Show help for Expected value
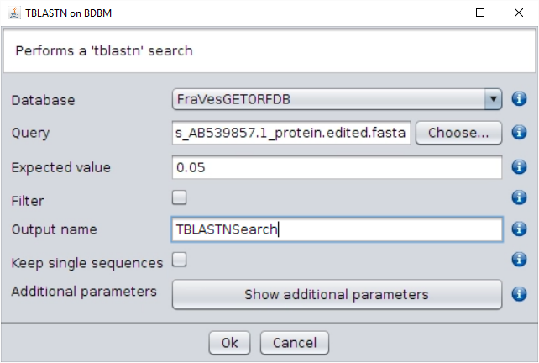539x363 pixels. click(519, 167)
